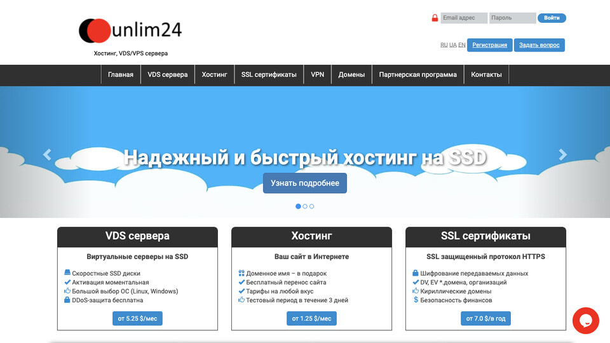Click thumbs-up icon beside Кириллические домены
Image resolution: width=610 pixels, height=343 pixels.
pos(416,291)
